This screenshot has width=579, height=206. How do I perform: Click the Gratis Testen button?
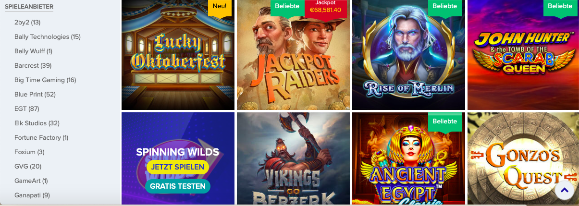[178, 186]
